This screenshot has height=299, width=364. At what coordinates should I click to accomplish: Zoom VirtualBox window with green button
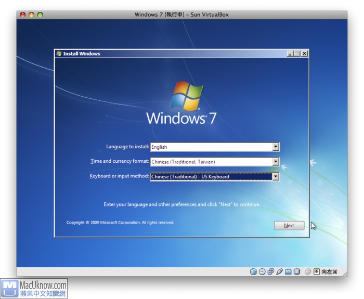pyautogui.click(x=40, y=15)
